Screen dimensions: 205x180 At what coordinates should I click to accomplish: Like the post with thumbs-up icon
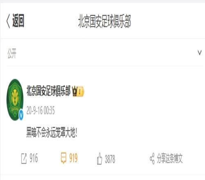pyautogui.click(x=100, y=159)
